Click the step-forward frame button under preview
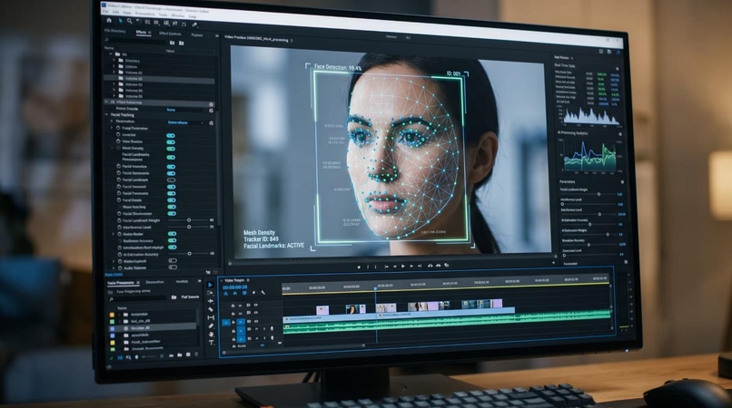732x408 pixels. 411,266
